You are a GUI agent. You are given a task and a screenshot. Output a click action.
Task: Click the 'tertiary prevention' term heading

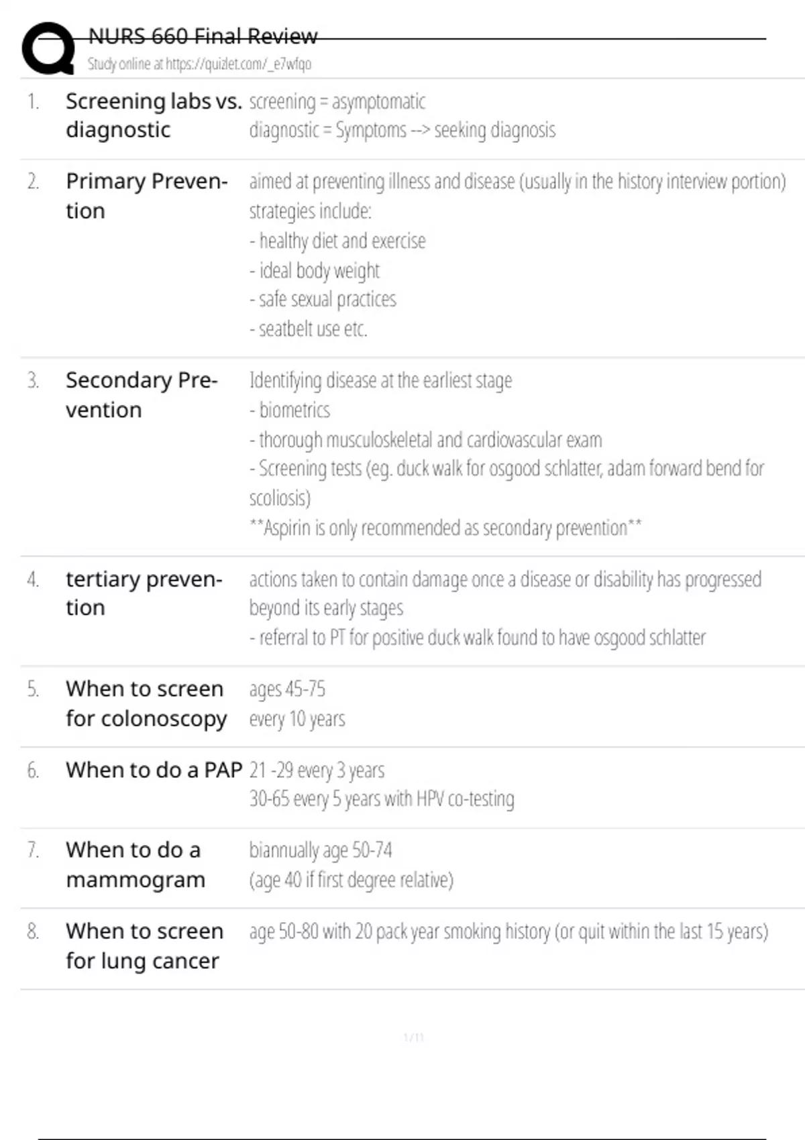coord(144,593)
